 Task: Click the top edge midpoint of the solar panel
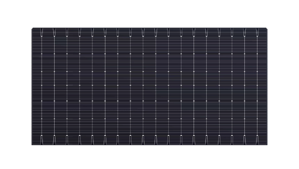coord(149,28)
